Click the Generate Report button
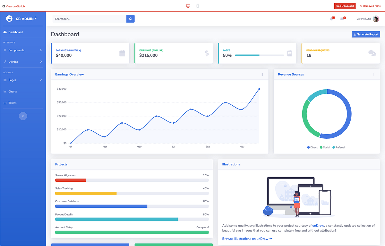Viewport: 385px width, 246px height. coord(366,34)
